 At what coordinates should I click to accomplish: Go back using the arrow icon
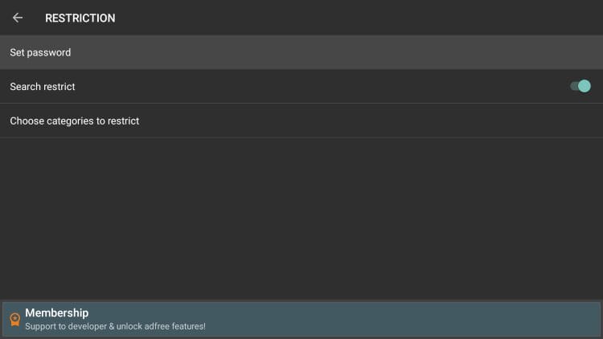18,18
